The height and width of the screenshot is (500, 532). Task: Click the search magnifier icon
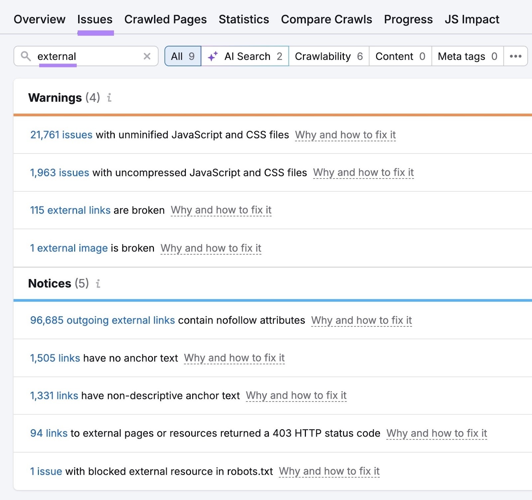click(27, 56)
